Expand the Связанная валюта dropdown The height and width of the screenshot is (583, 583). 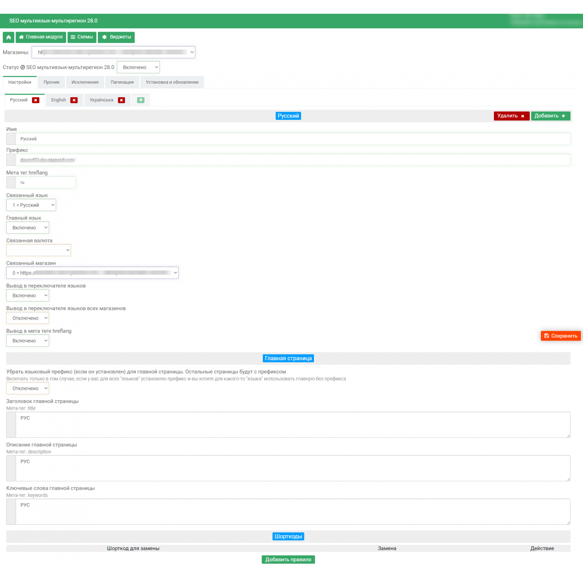pyautogui.click(x=38, y=250)
